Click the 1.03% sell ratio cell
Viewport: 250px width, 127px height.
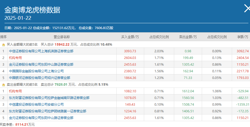217,98
